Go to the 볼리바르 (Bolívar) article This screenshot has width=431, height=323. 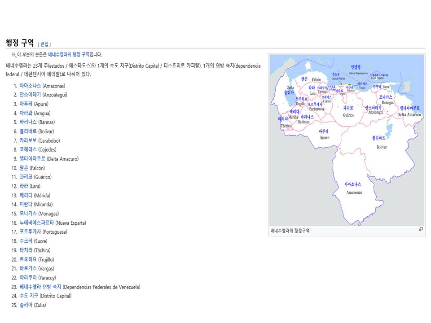(28, 131)
